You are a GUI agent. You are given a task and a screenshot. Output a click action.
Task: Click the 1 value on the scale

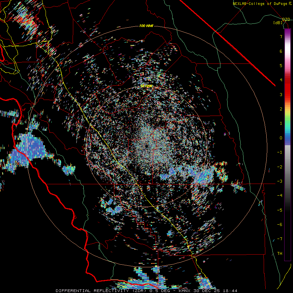click(281, 123)
